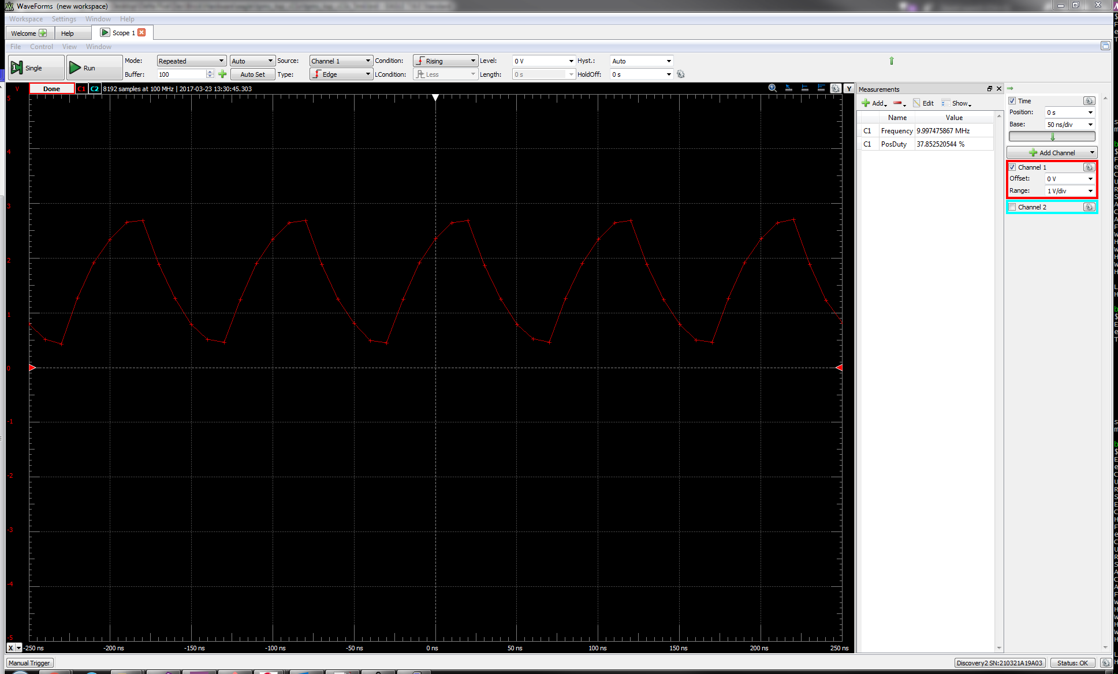1118x674 pixels.
Task: Expand the Base time scale dropdown
Action: [x=1091, y=123]
